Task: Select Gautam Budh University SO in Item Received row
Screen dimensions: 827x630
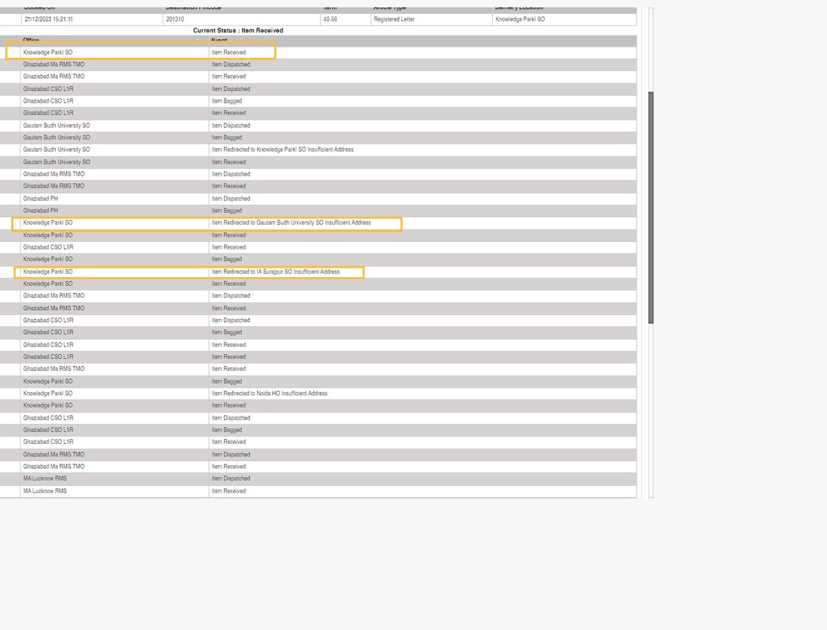Action: click(x=57, y=162)
